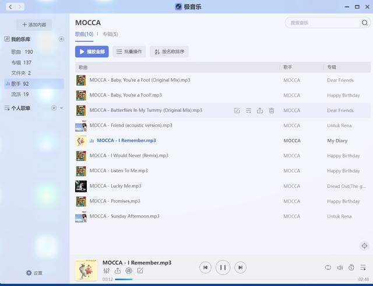This screenshot has width=373, height=286.
Task: Seek on the playback progress bar
Action: (x=235, y=280)
